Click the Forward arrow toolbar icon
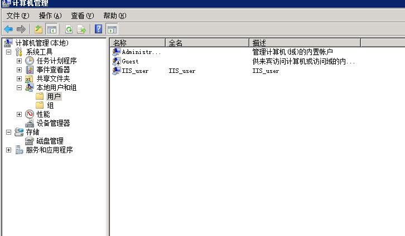Image resolution: width=405 pixels, height=236 pixels. pyautogui.click(x=21, y=29)
